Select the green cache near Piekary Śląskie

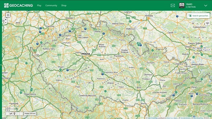[x=202, y=46]
